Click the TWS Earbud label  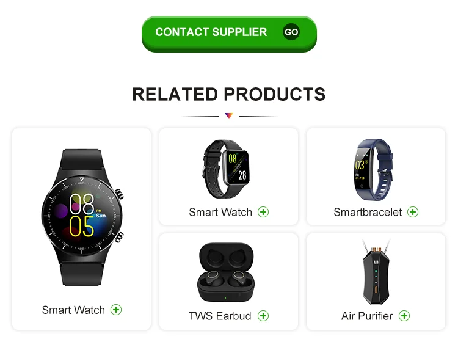pos(220,316)
